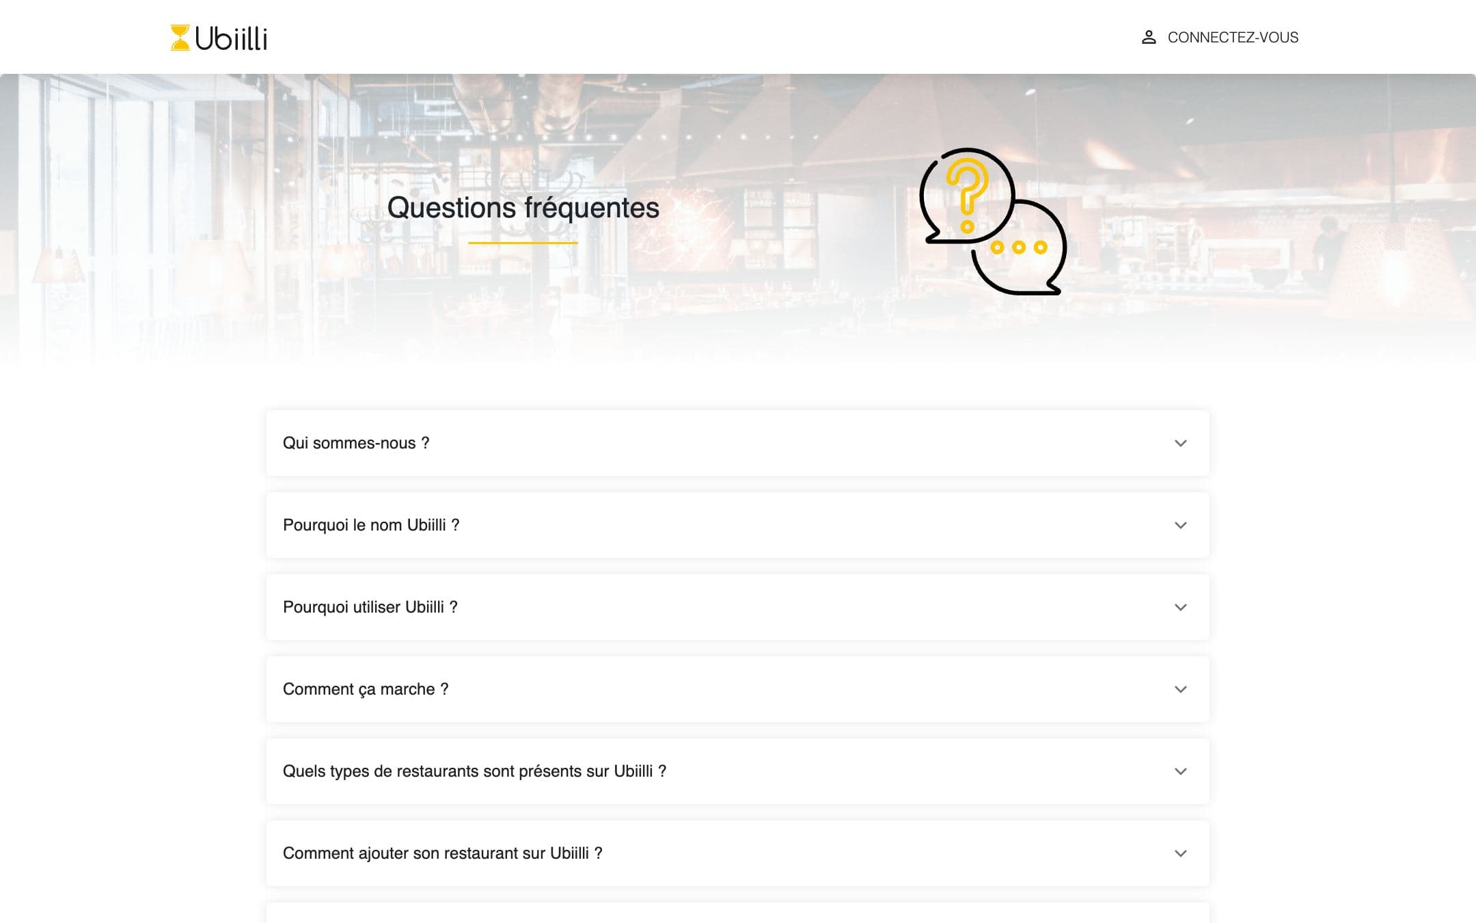Click the 'Pourquoi utiliser Ubiilli ?' text
This screenshot has height=923, width=1476.
[370, 607]
